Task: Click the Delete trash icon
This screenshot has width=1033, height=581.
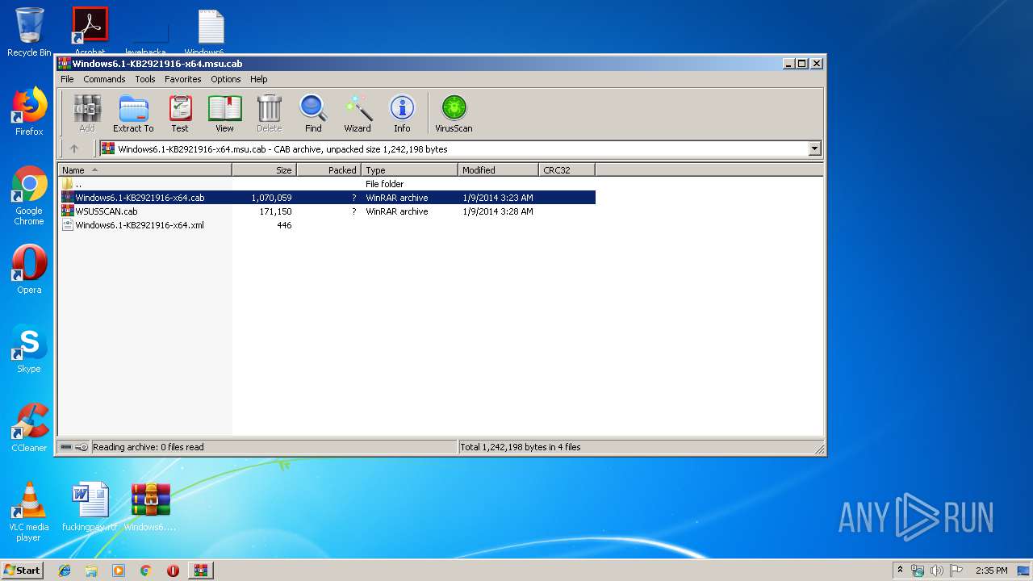Action: click(x=269, y=113)
